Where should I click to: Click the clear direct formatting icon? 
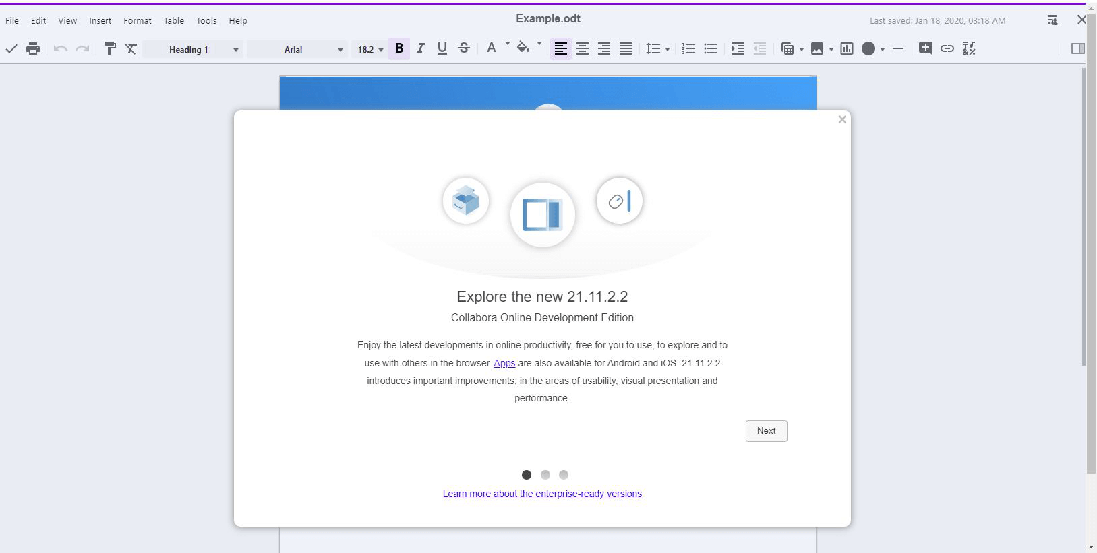click(131, 48)
